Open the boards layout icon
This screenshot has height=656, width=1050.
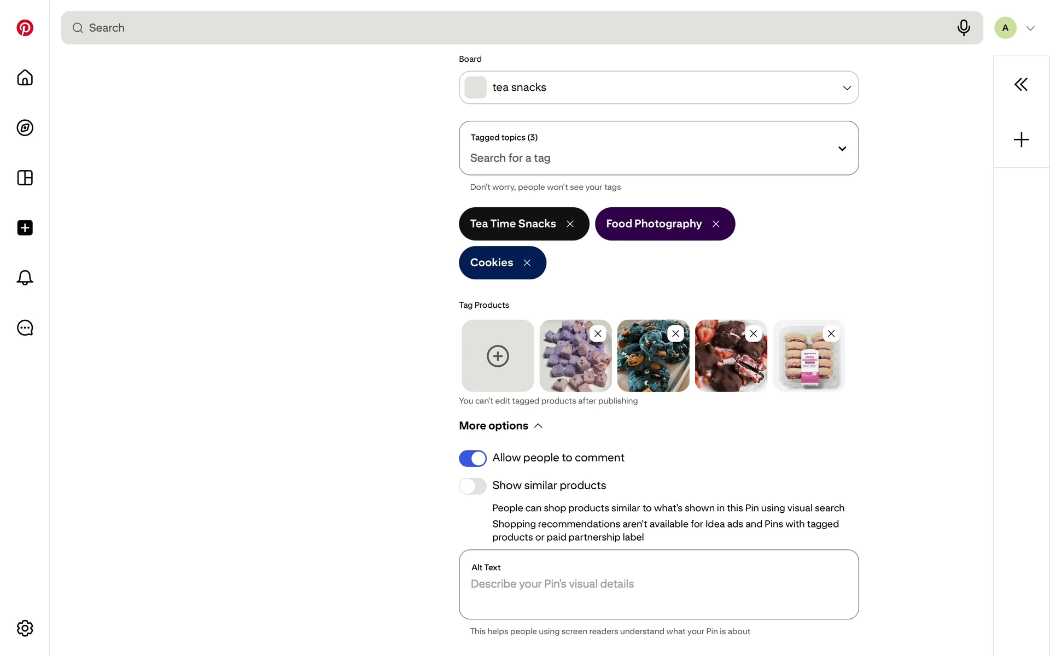coord(25,178)
